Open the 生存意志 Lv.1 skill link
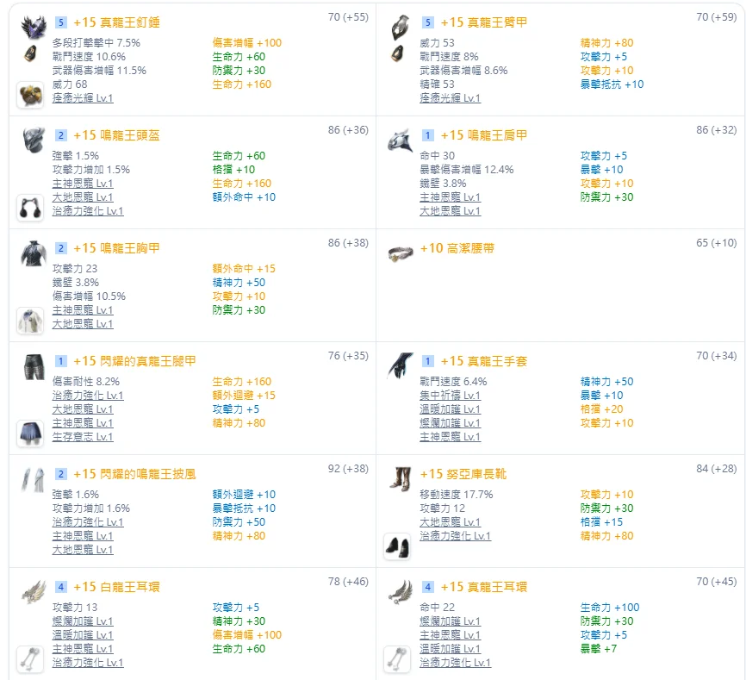746x680 pixels. click(83, 437)
